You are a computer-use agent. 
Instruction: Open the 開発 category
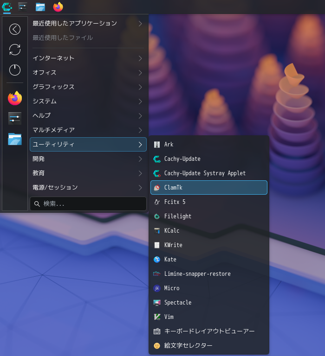[88, 159]
